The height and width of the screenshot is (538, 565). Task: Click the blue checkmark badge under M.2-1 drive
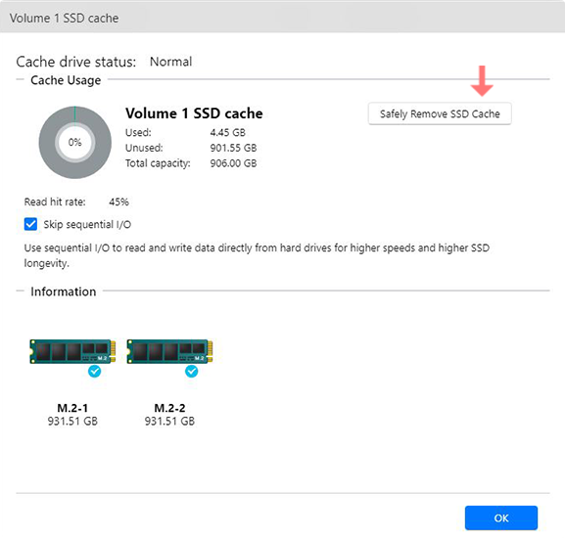click(x=94, y=371)
